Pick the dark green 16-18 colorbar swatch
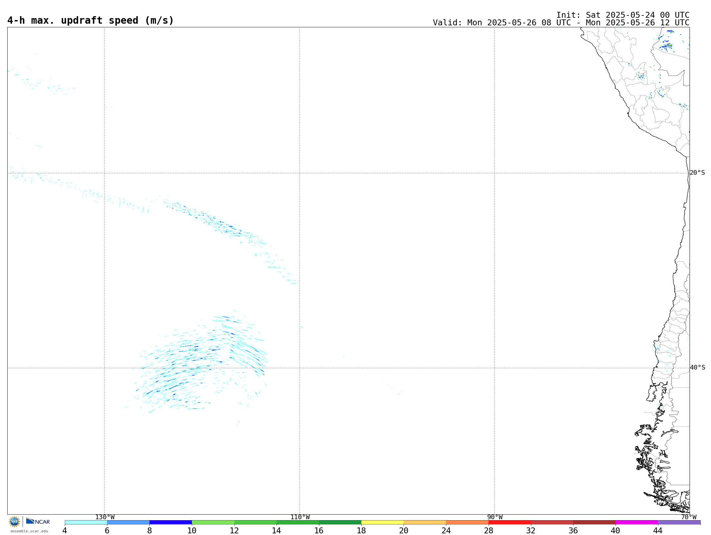This screenshot has height=535, width=711. (x=340, y=522)
